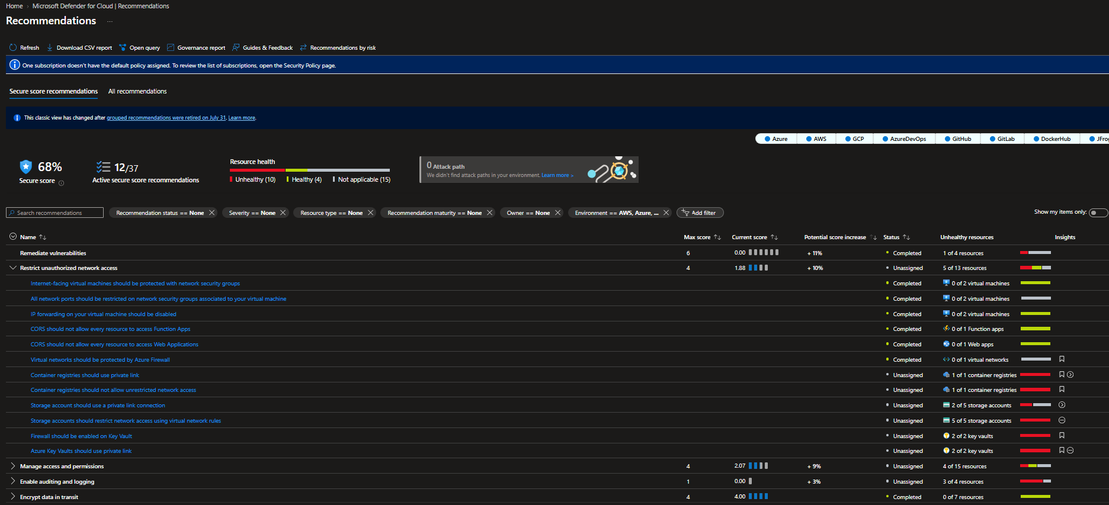This screenshot has width=1109, height=505.
Task: Open Guides & Feedback
Action: tap(262, 47)
